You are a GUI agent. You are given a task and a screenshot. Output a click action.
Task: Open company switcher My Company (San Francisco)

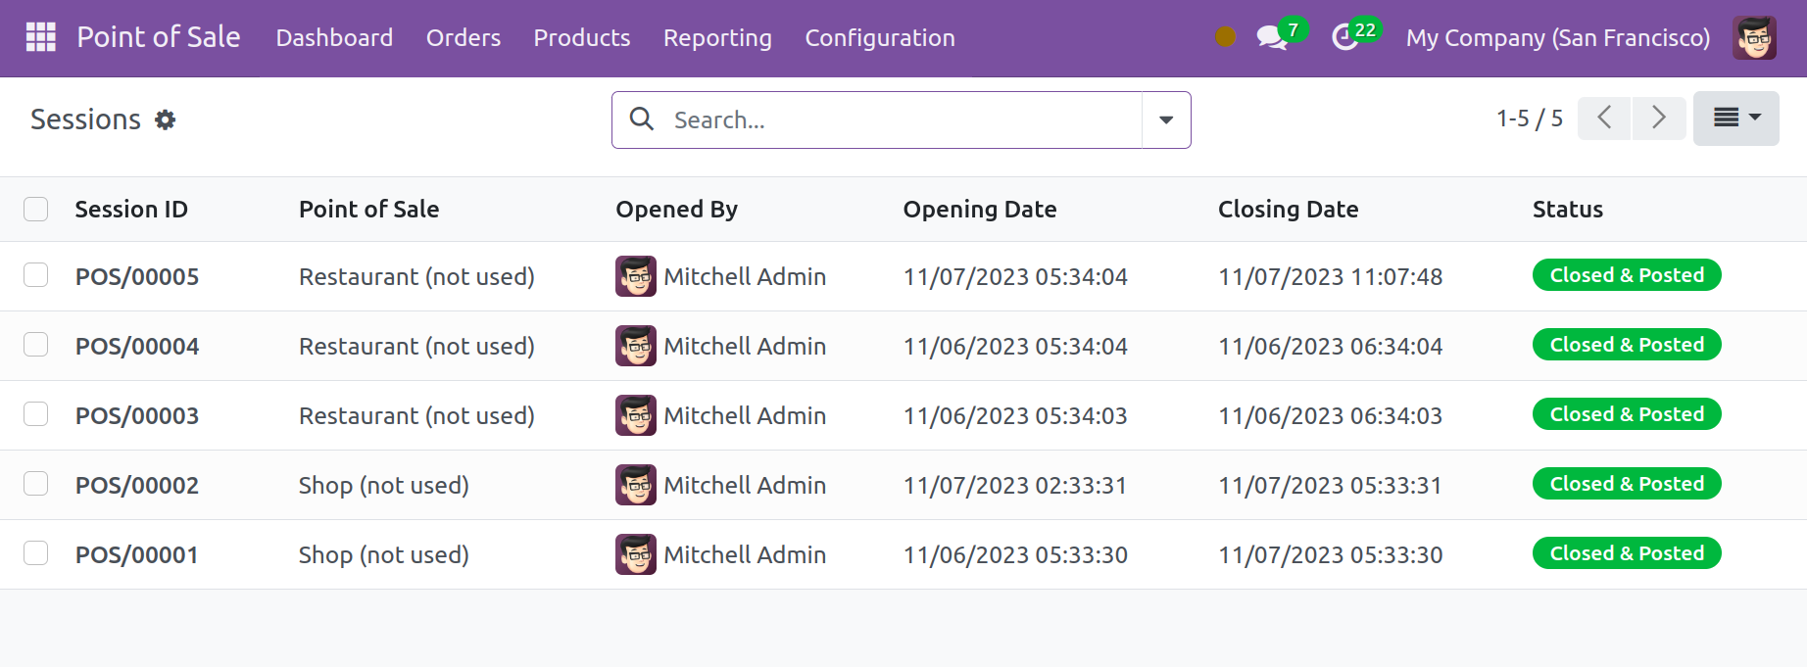coord(1557,38)
